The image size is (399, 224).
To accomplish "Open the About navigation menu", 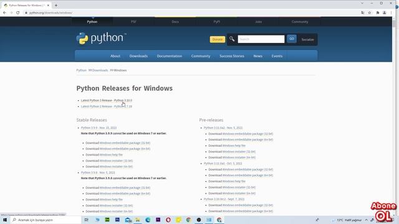I will (x=115, y=56).
